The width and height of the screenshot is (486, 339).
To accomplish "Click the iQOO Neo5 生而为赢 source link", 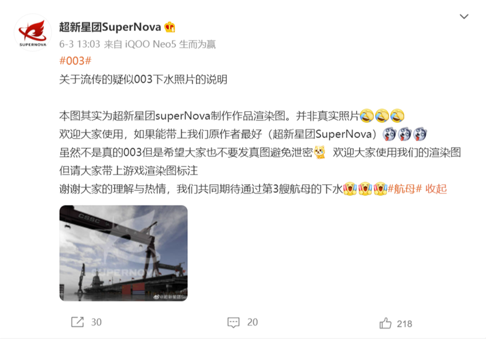I will pos(170,44).
